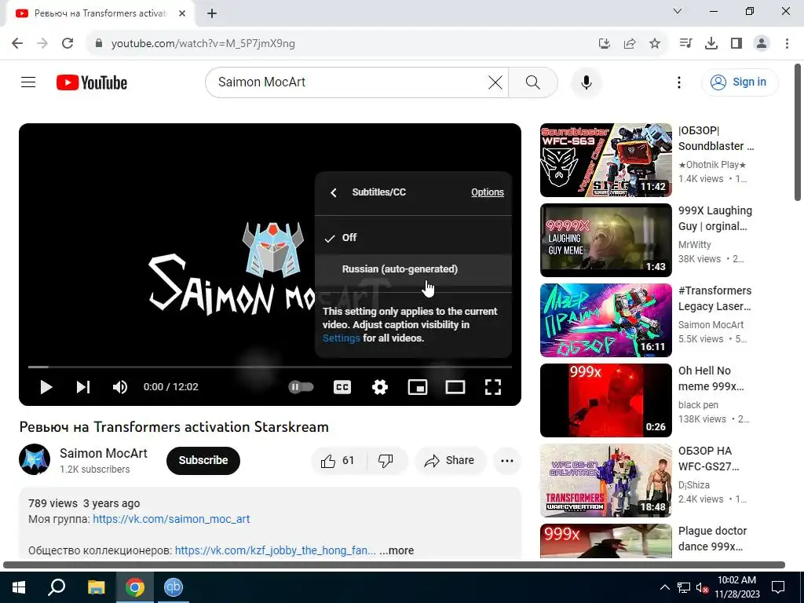Open Windows taskbar search
Image resolution: width=804 pixels, height=603 pixels.
click(57, 587)
